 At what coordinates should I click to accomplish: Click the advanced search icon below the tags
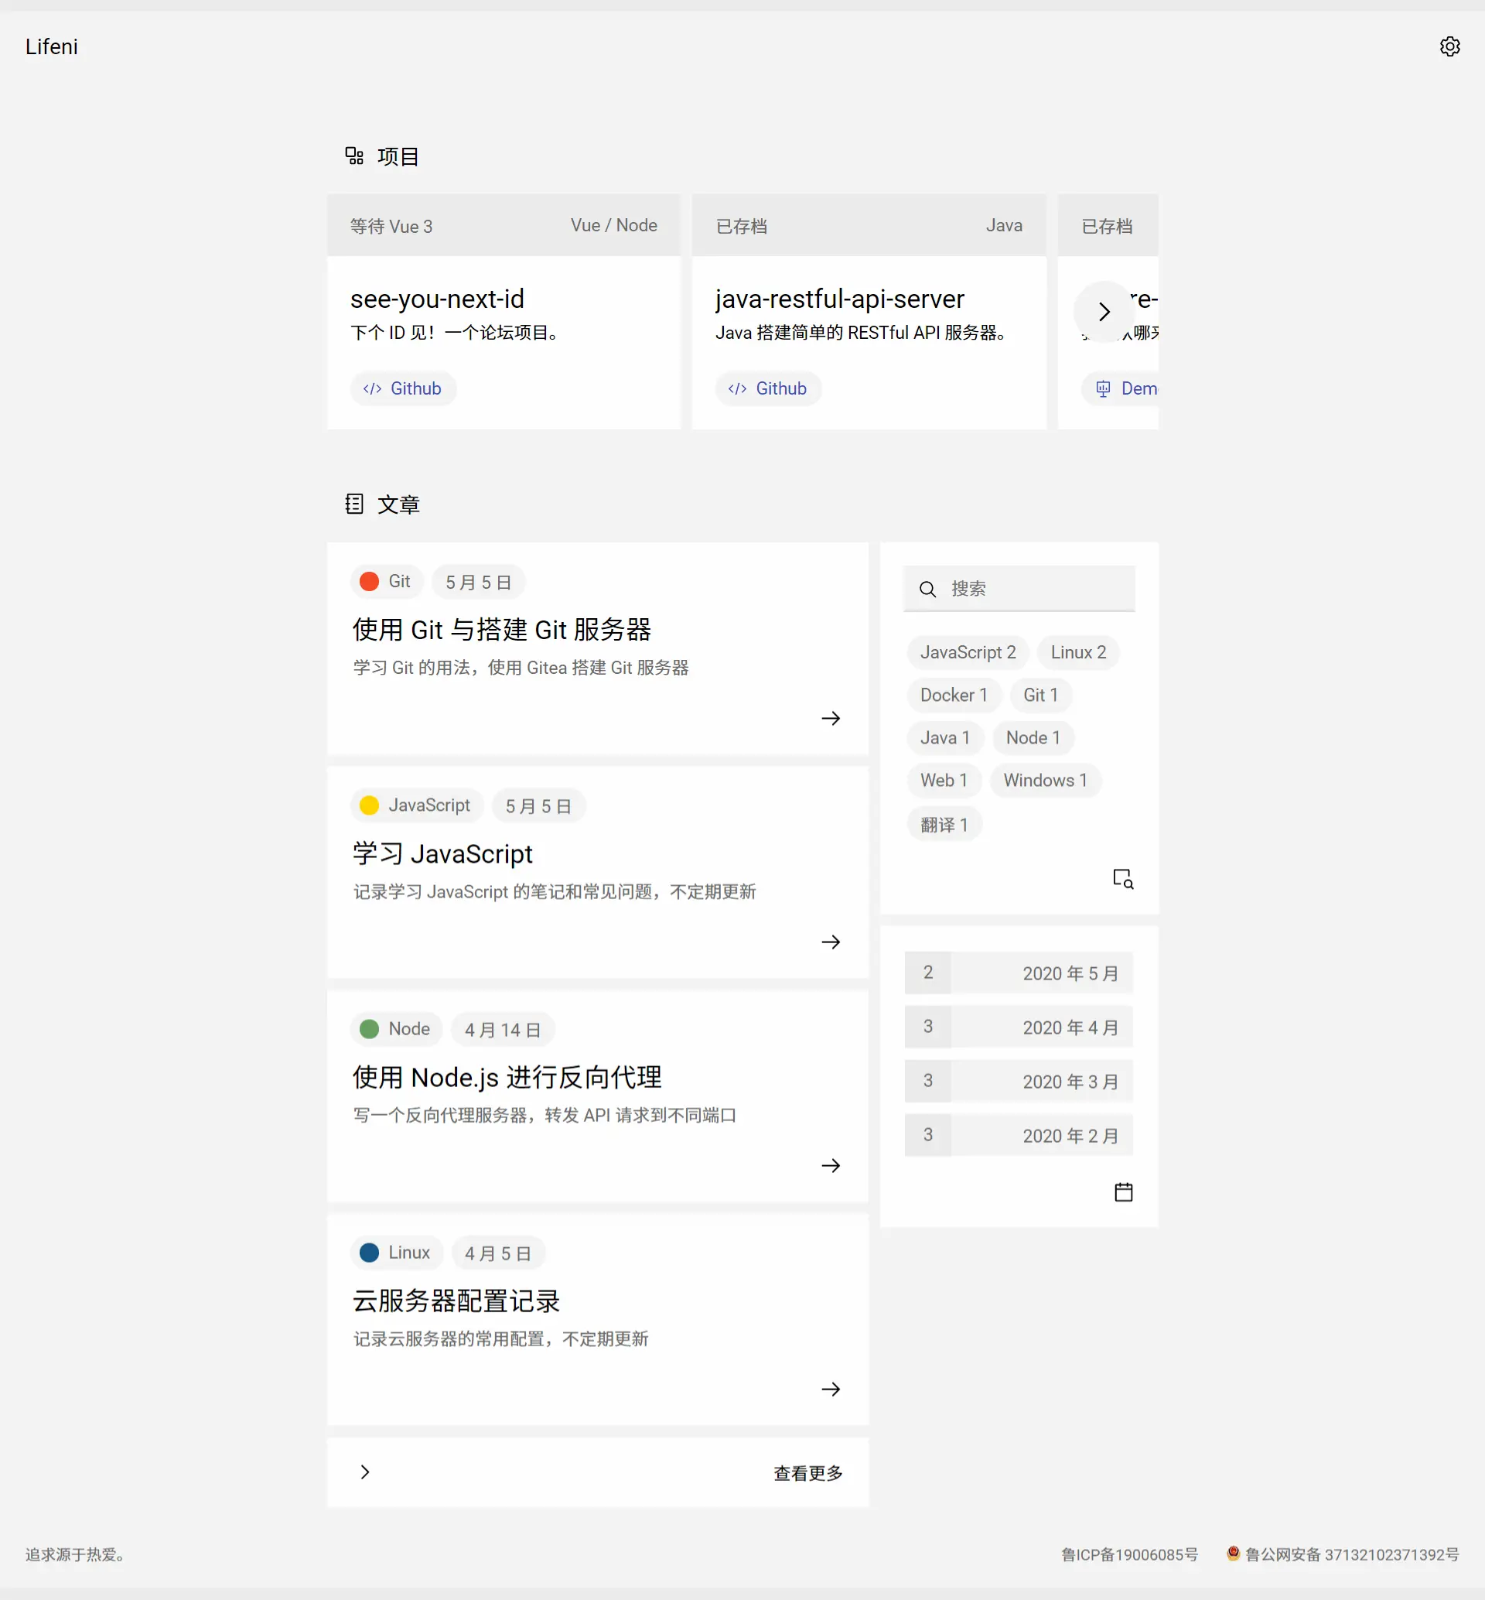1122,878
